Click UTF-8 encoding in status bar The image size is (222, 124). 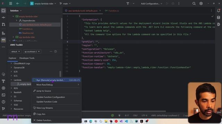click(144, 115)
